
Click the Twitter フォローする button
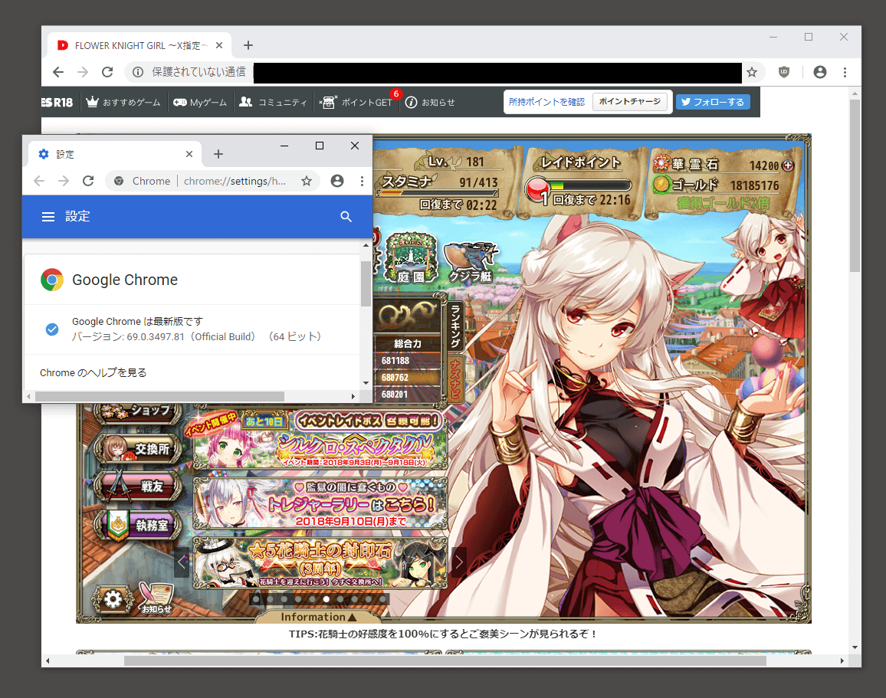[713, 102]
